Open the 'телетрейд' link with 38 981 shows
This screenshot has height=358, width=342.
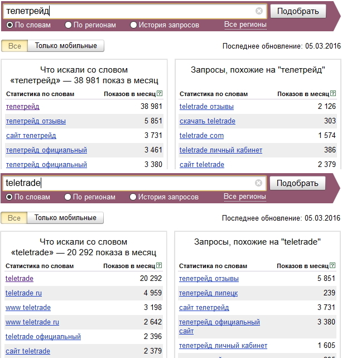[x=23, y=107]
